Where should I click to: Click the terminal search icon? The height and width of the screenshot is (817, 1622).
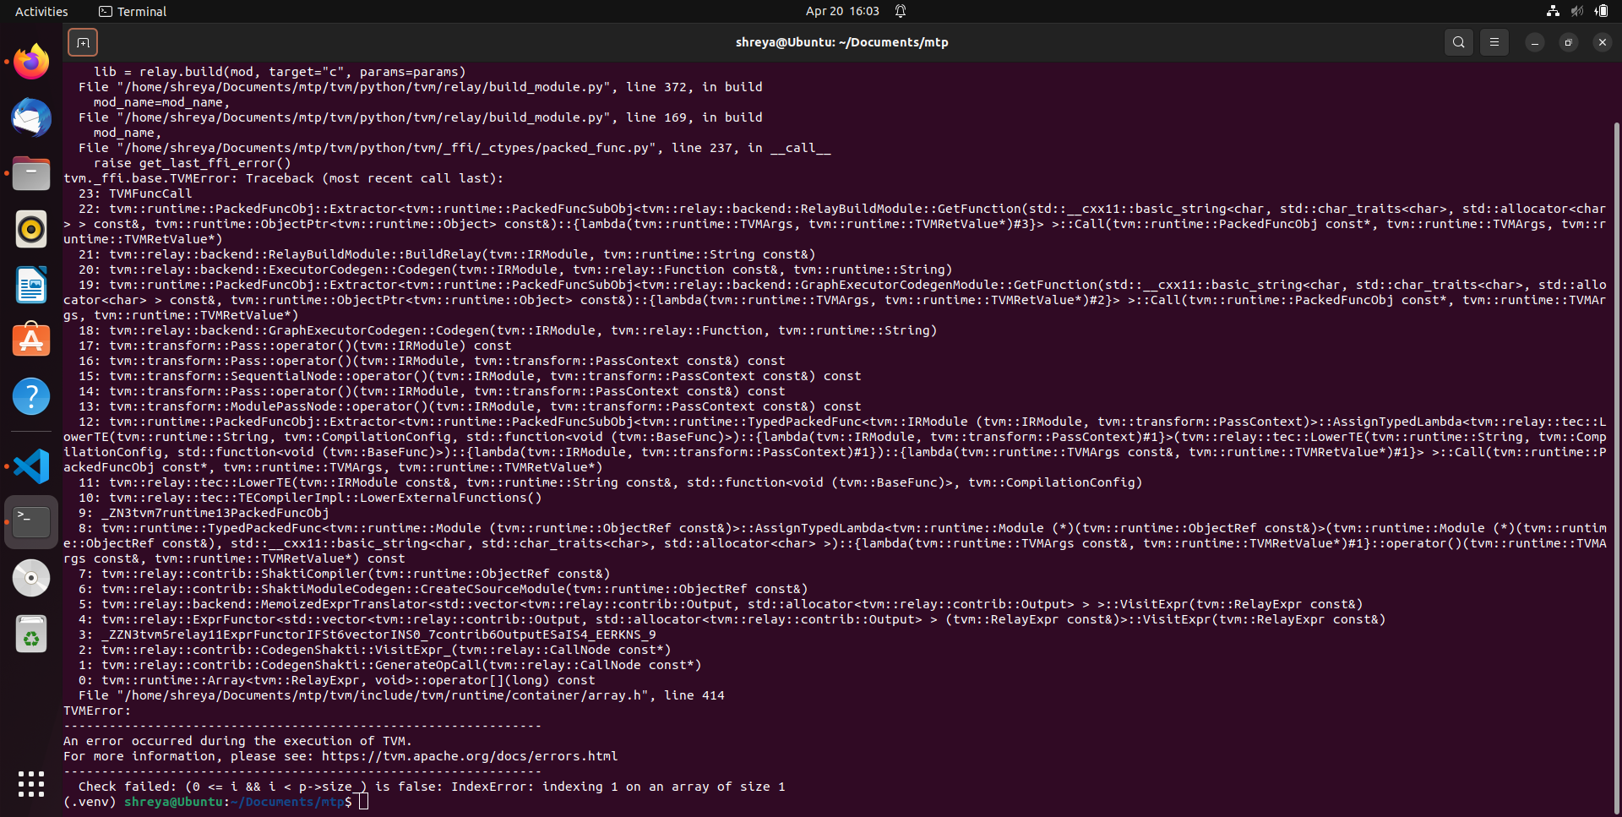(x=1458, y=42)
